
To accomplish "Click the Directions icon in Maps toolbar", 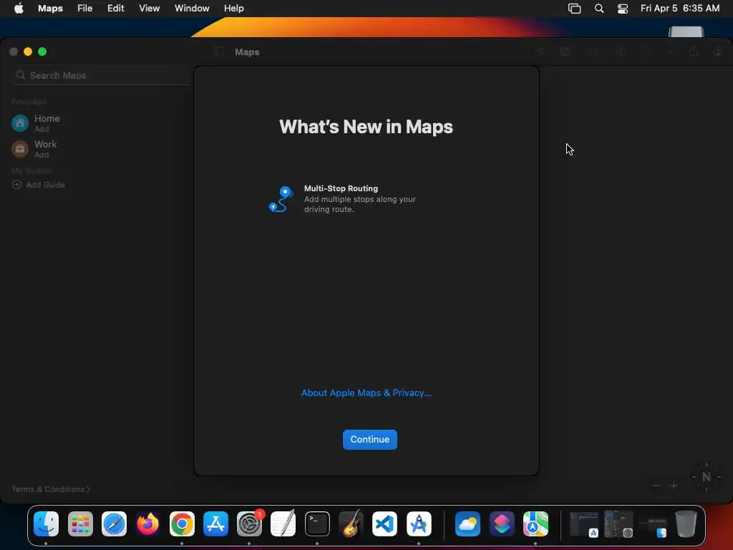I will [x=647, y=52].
